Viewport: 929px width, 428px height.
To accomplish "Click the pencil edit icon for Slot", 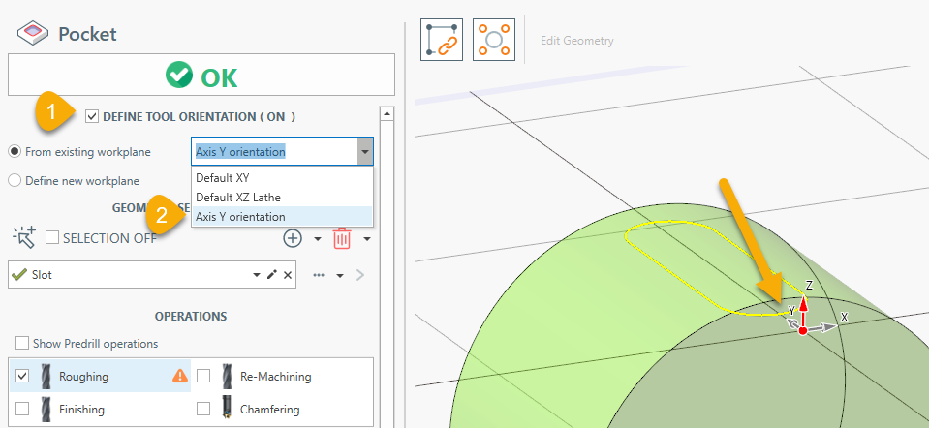I will coord(272,275).
